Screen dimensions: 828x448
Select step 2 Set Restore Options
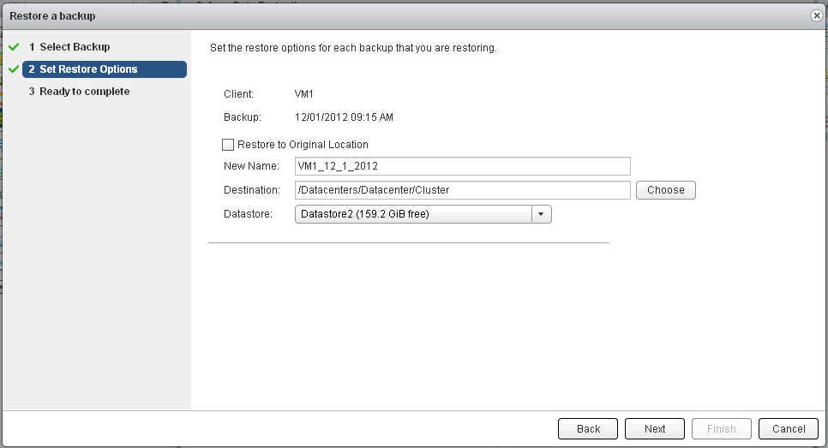point(105,69)
